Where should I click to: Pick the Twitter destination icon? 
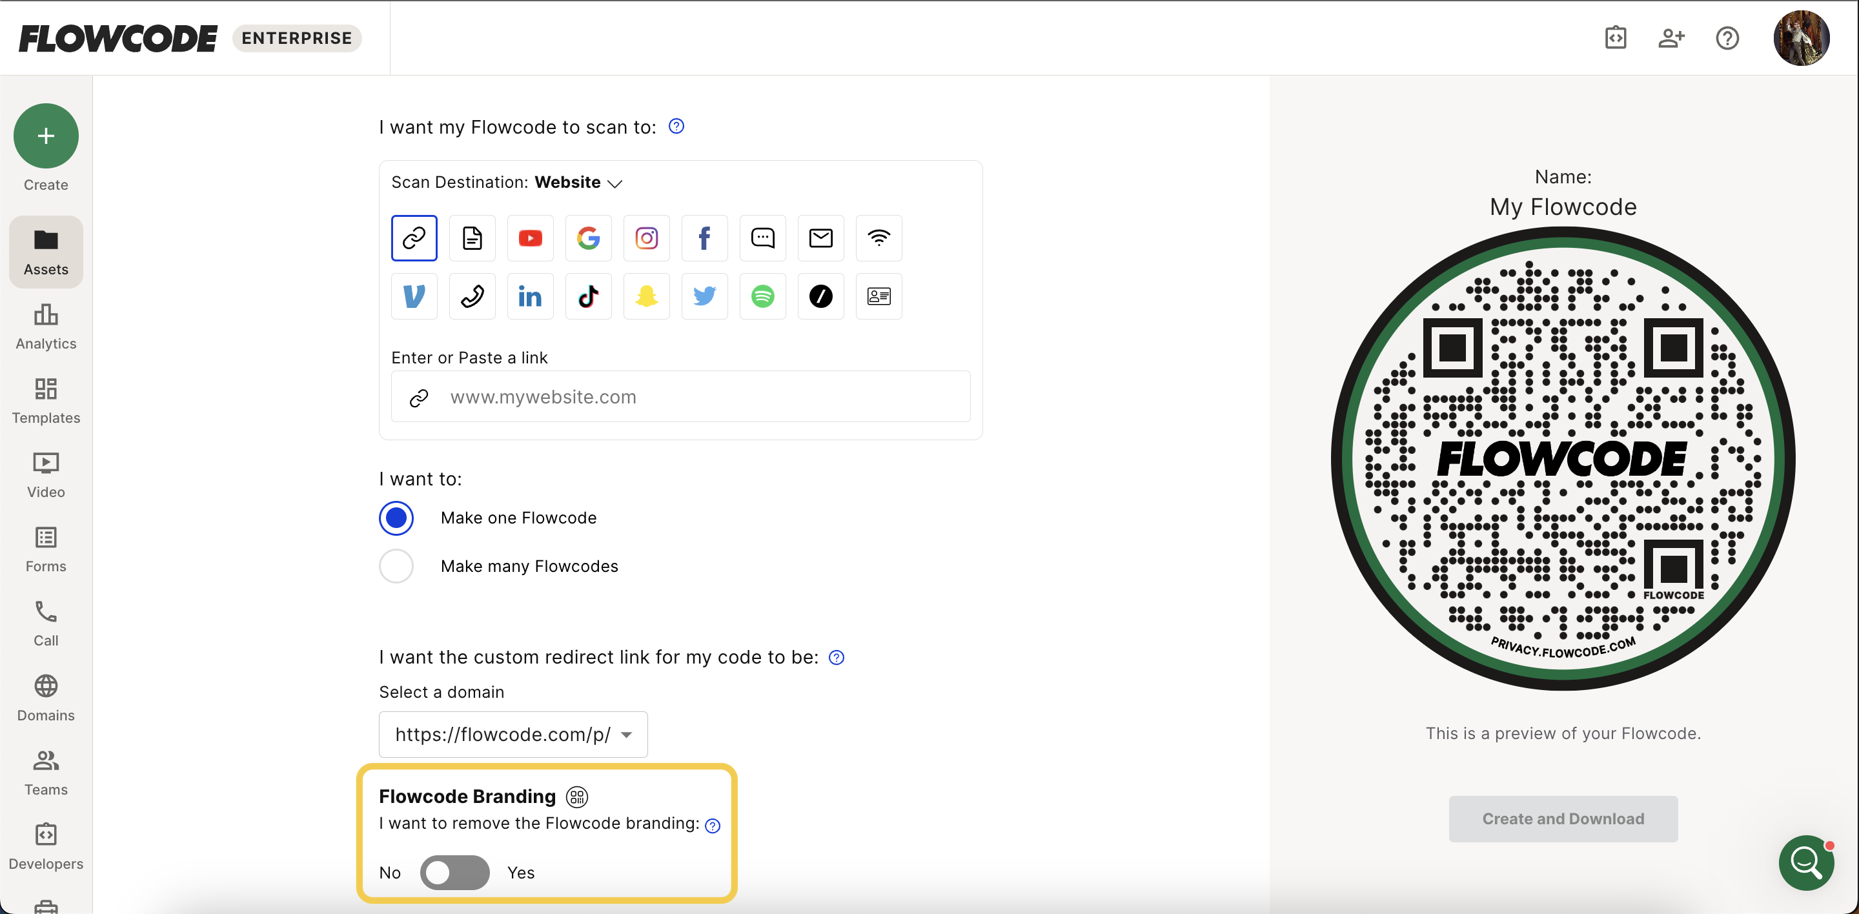point(704,296)
